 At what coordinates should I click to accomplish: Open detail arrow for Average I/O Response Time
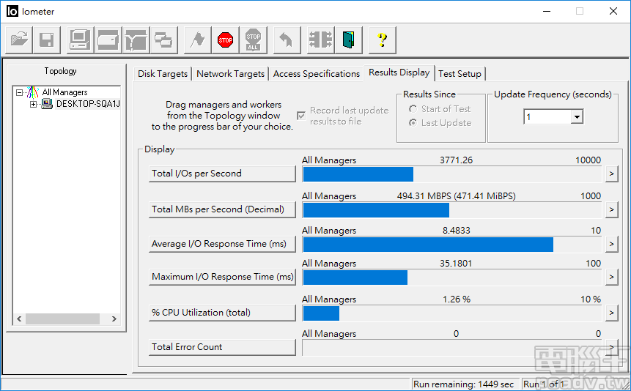tap(612, 244)
